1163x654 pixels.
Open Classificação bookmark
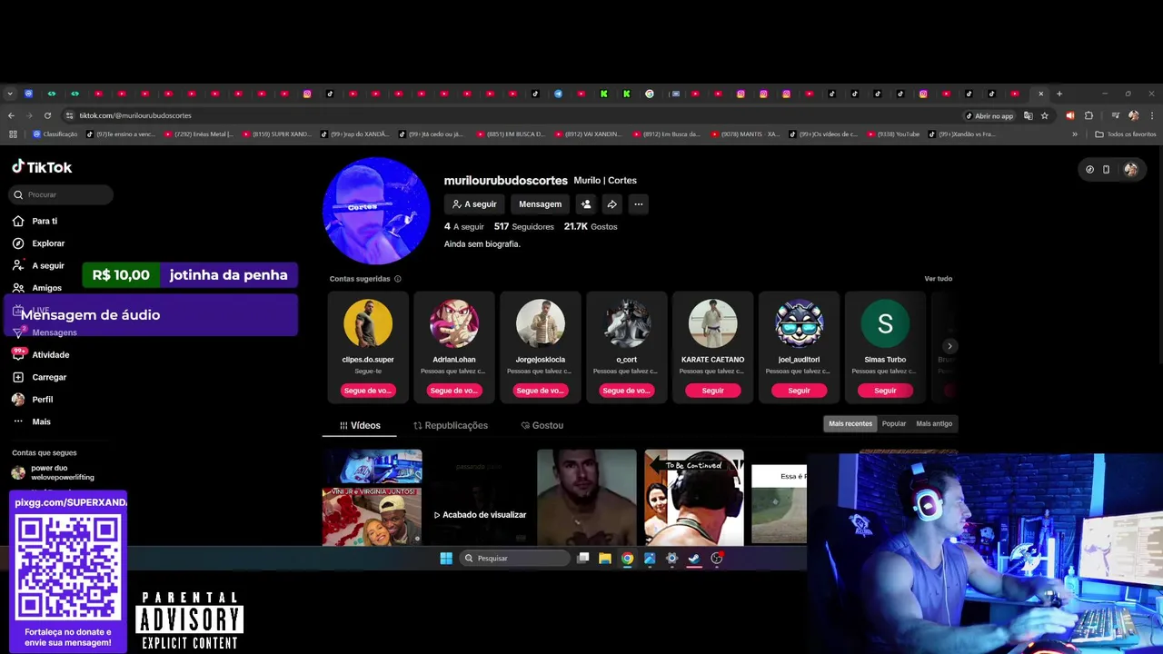pos(55,134)
